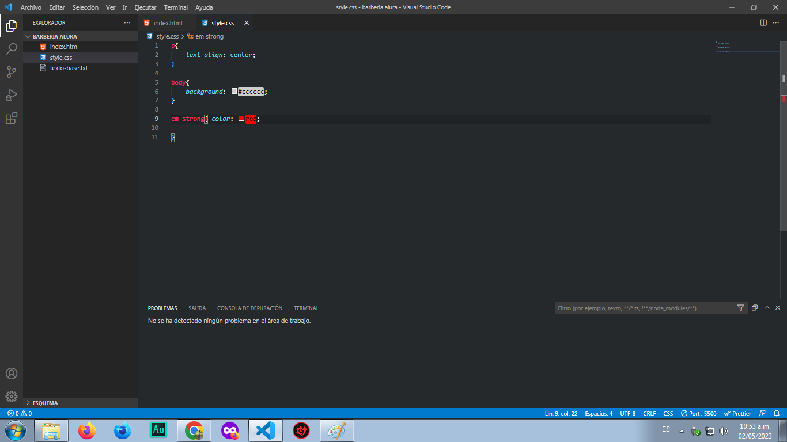The height and width of the screenshot is (442, 787).
Task: Click line number 5 in the gutter
Action: tap(156, 82)
